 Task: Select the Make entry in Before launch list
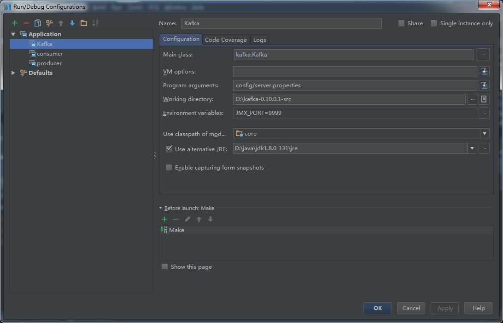[x=326, y=230]
